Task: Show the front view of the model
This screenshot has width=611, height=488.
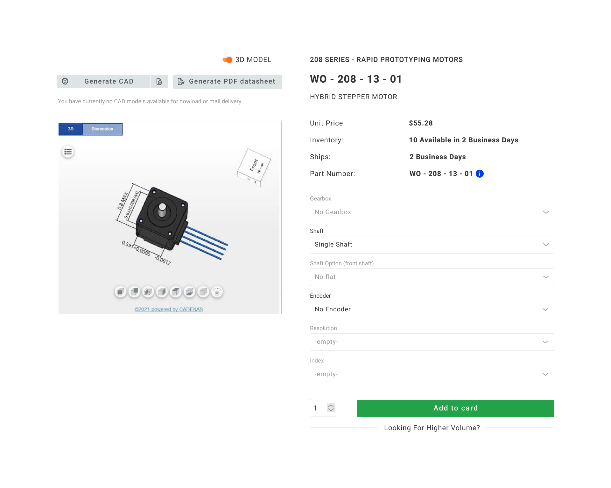Action: pos(120,292)
